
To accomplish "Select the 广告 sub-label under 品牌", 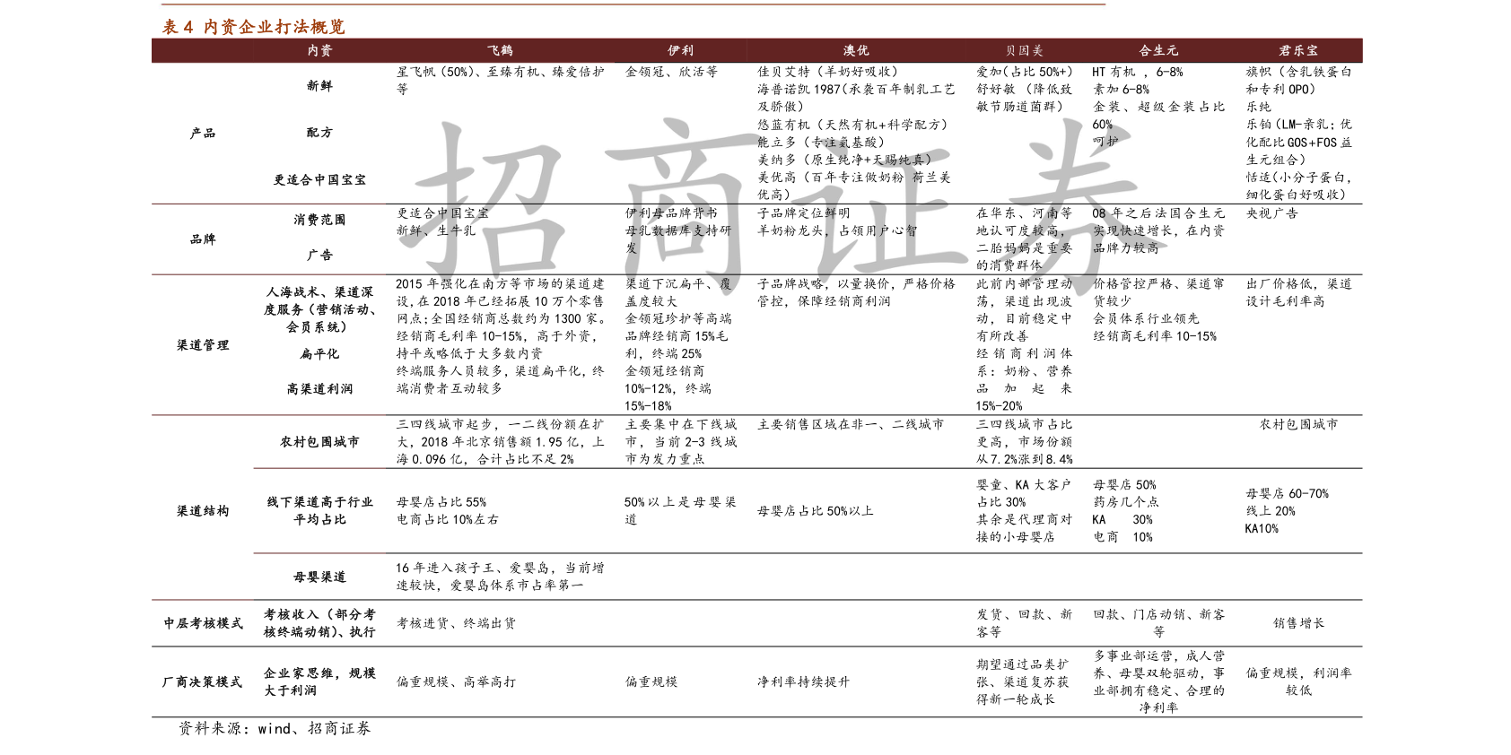I will click(319, 255).
